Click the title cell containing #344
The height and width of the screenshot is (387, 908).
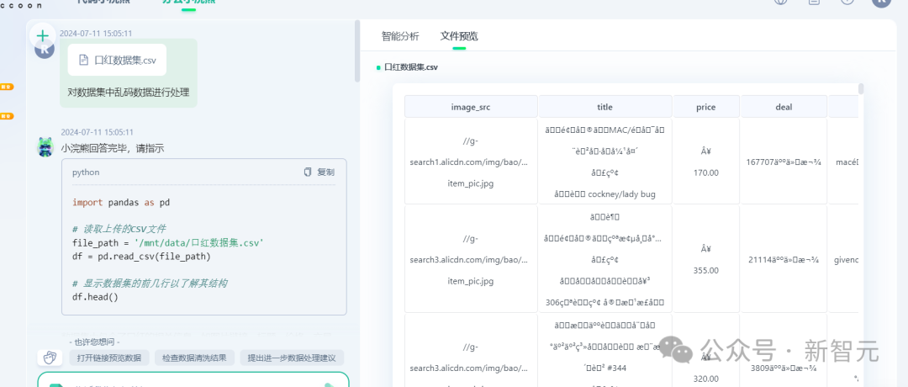(605, 351)
